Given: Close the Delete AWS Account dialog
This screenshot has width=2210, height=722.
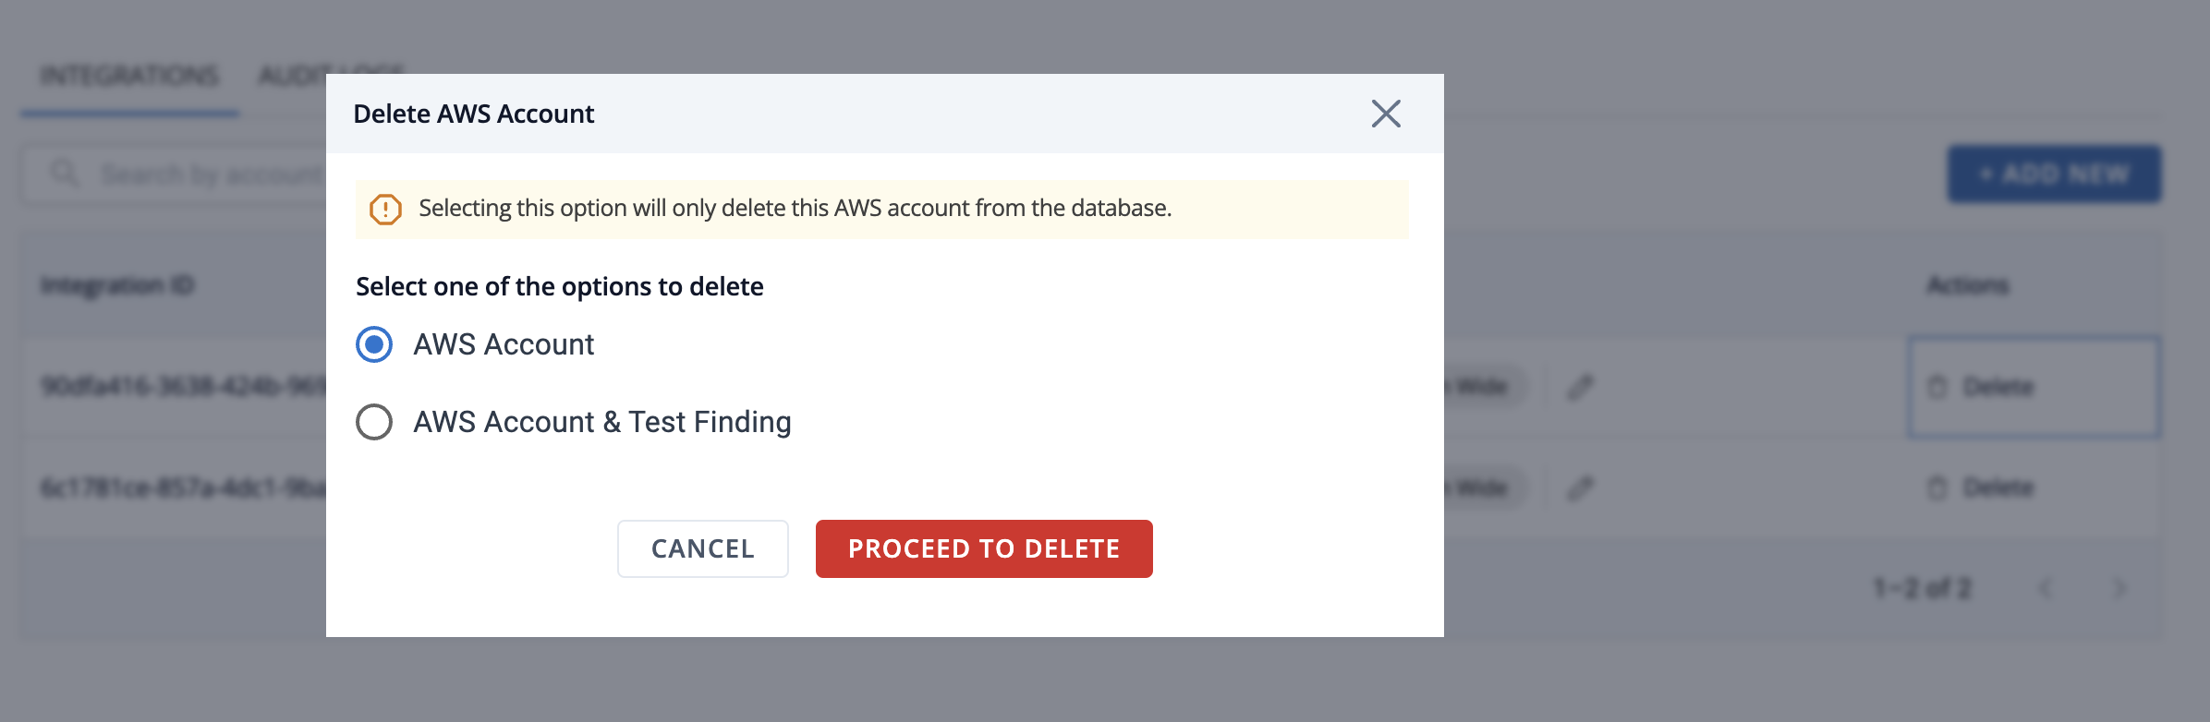Looking at the screenshot, I should [1386, 114].
